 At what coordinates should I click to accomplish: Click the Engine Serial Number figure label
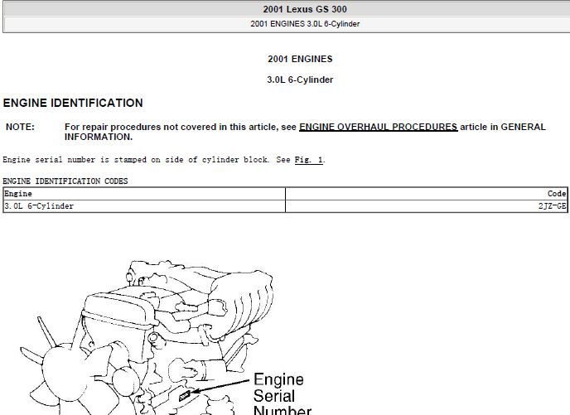click(282, 394)
